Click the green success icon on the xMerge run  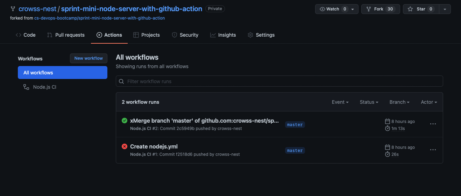[x=124, y=121]
